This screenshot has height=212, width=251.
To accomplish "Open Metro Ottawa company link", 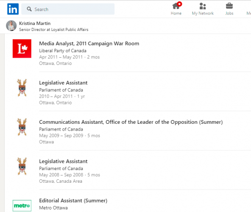I will click(x=53, y=208).
